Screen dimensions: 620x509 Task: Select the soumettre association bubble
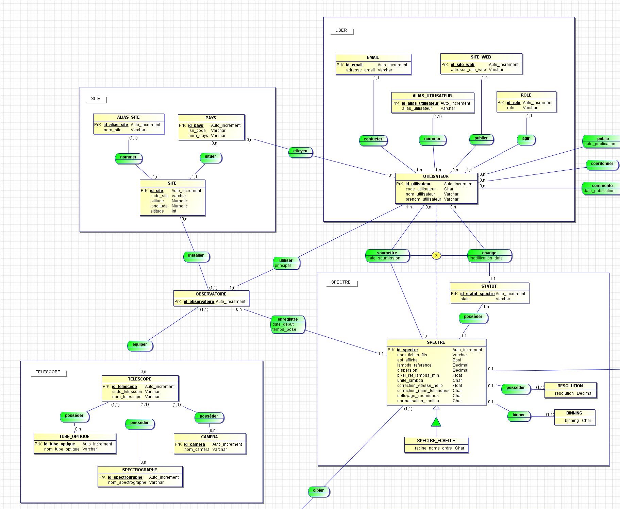[387, 255]
